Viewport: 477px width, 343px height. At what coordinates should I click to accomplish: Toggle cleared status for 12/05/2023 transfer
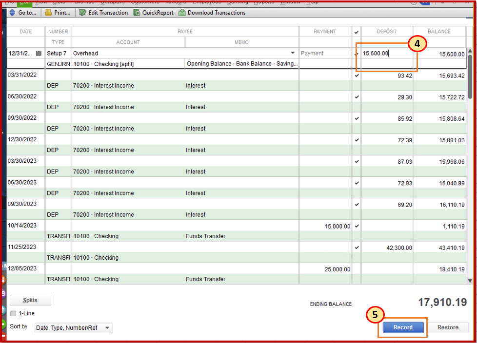(357, 269)
